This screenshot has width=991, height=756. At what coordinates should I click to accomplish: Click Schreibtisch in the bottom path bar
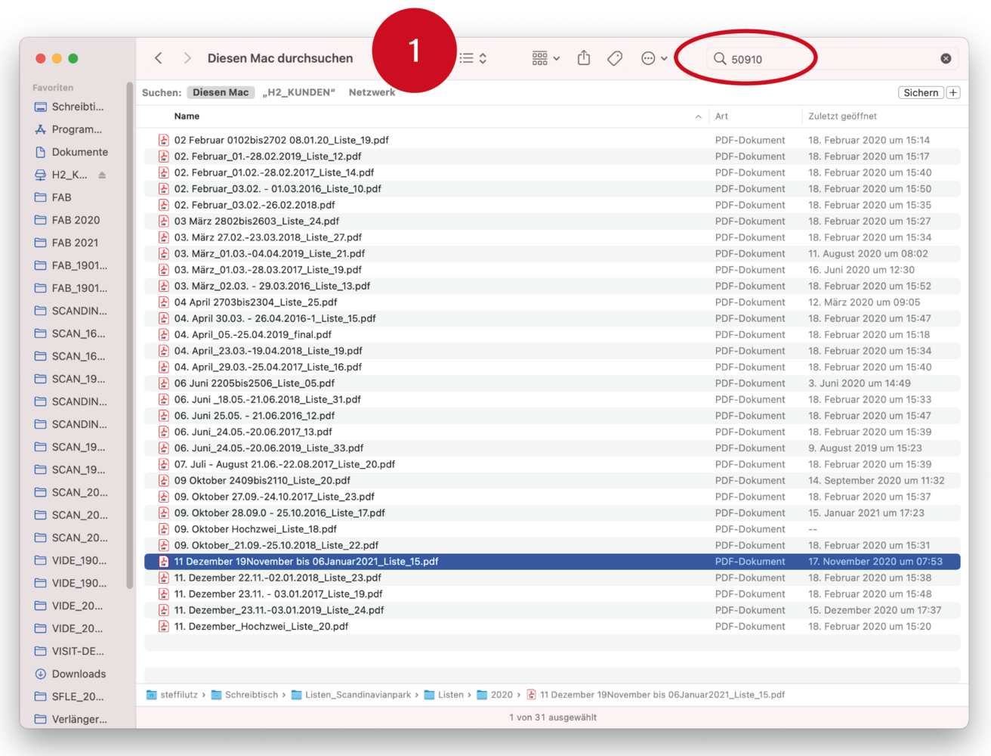[x=252, y=695]
